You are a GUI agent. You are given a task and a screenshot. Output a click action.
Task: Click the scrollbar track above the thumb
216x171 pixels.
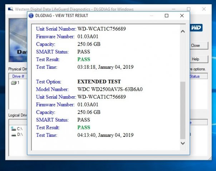click(x=182, y=57)
